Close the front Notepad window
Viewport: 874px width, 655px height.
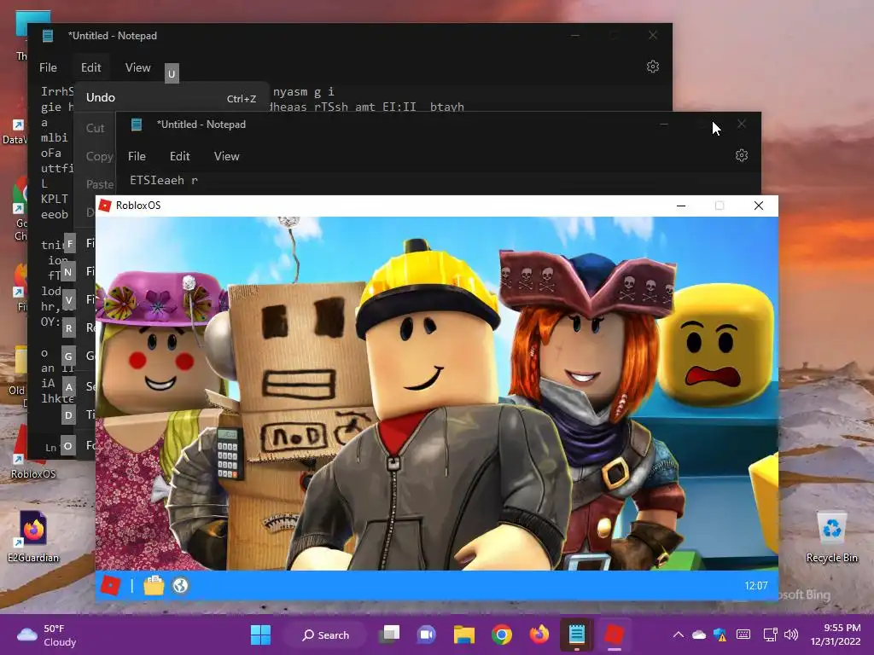point(742,125)
